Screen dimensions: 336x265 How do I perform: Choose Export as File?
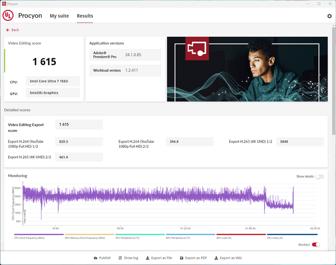click(159, 258)
